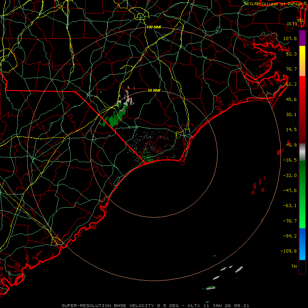Click the 14.5 velocity scale value
Viewport: 308px width, 308px height.
291,130
